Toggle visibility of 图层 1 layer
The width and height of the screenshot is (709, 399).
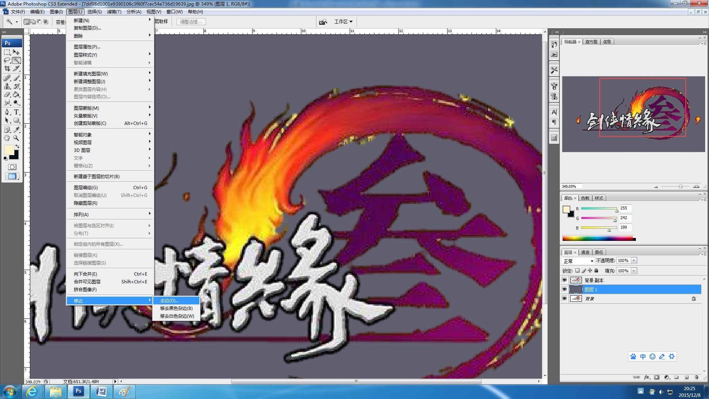point(564,289)
